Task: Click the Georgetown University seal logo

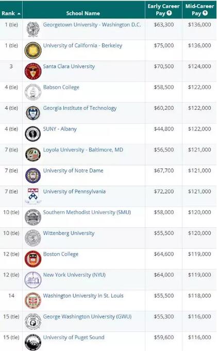Action: point(33,29)
